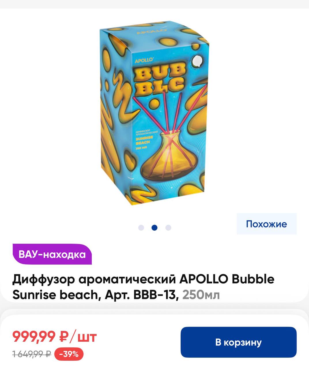Switch to the third carousel dot

coord(168,227)
